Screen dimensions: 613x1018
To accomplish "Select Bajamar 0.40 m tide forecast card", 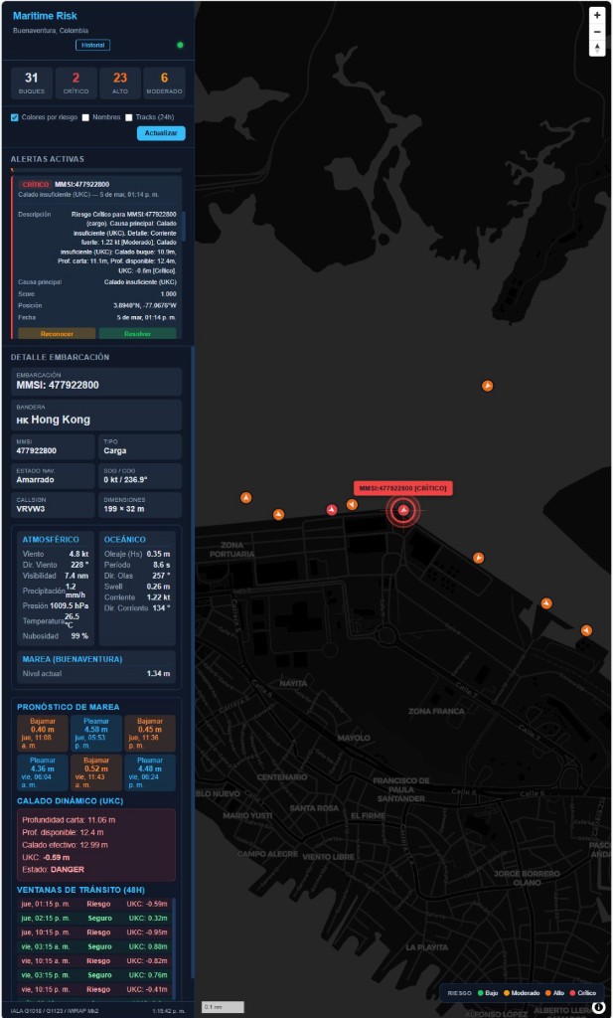I will point(43,734).
